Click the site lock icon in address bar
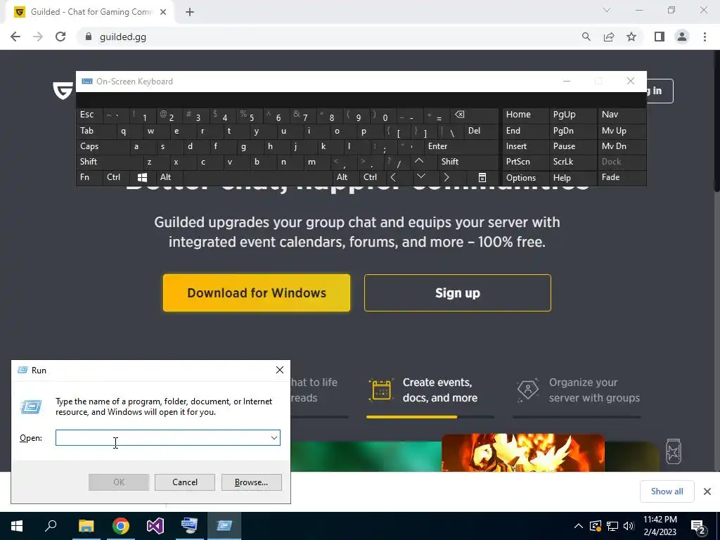Viewport: 720px width, 540px height. [89, 37]
